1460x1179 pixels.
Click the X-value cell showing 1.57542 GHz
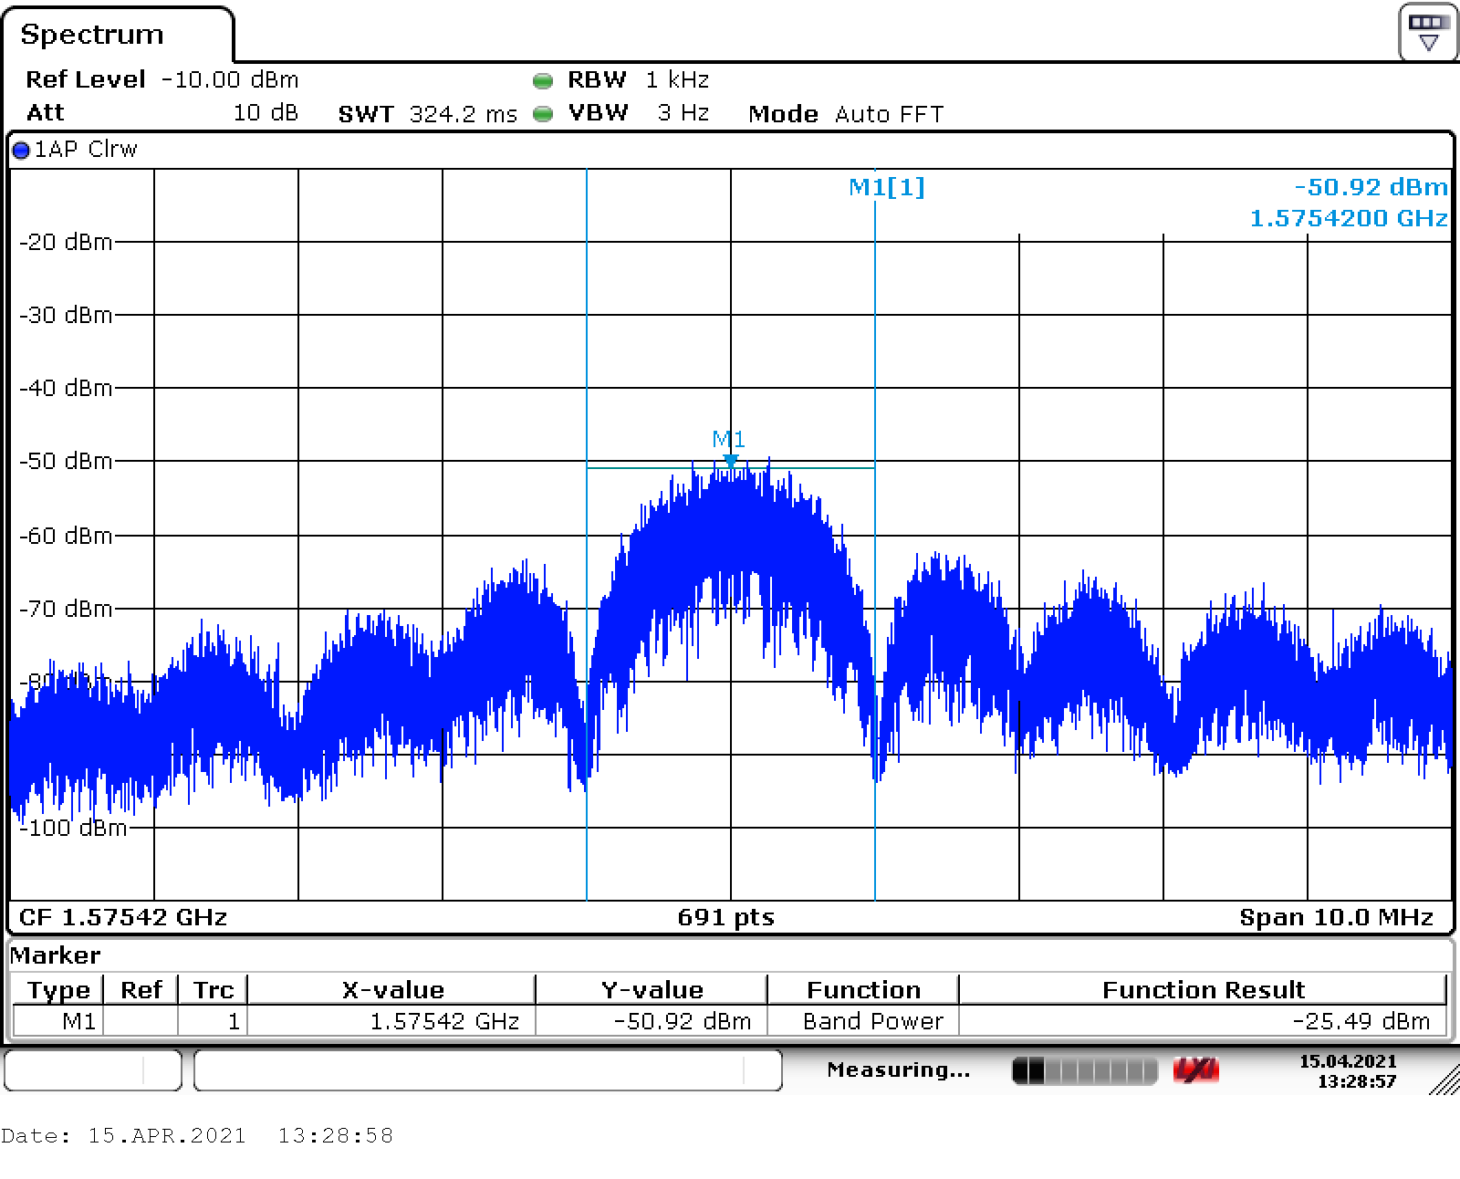(x=444, y=1021)
